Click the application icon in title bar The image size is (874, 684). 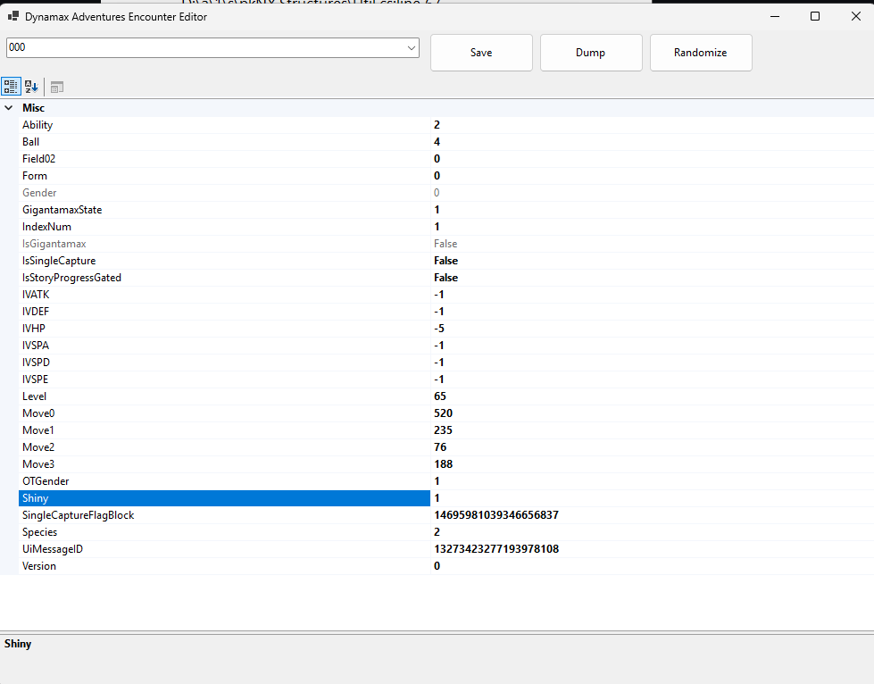click(x=13, y=16)
